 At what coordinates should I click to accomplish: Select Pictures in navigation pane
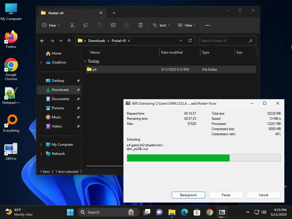(59, 108)
